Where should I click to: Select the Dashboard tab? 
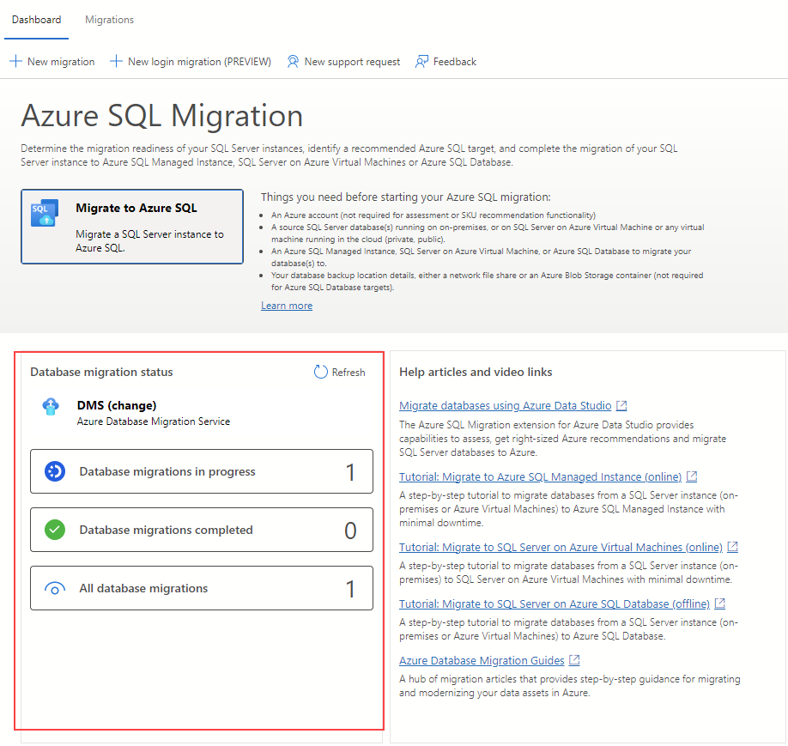pyautogui.click(x=36, y=19)
